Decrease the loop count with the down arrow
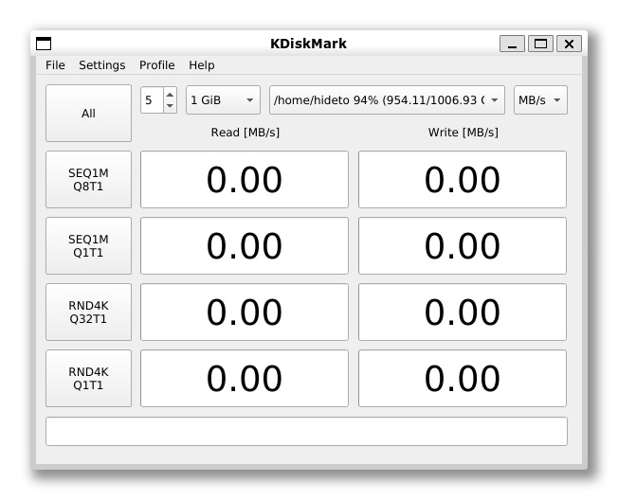Image resolution: width=618 pixels, height=500 pixels. 170,106
